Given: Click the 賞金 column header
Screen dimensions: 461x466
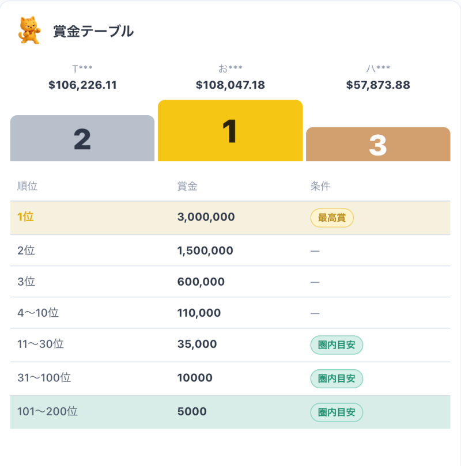Looking at the screenshot, I should pyautogui.click(x=187, y=186).
